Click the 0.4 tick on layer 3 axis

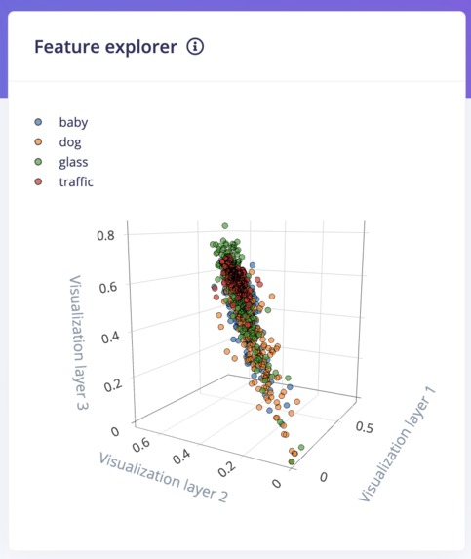click(x=110, y=338)
